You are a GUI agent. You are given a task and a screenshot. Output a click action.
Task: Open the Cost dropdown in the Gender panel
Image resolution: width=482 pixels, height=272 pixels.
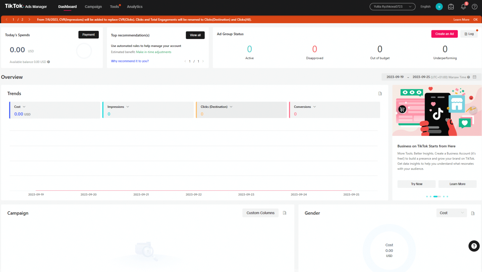(451, 213)
